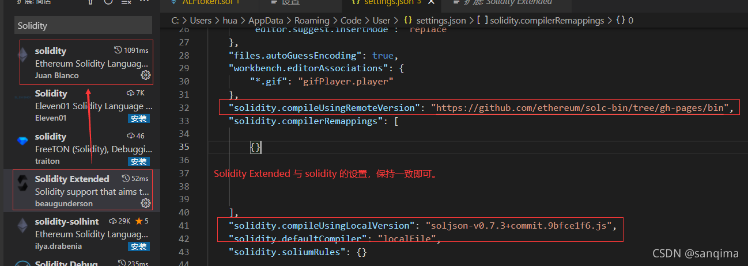The height and width of the screenshot is (266, 748).
Task: Click publisher name beaugunderson
Action: [63, 203]
